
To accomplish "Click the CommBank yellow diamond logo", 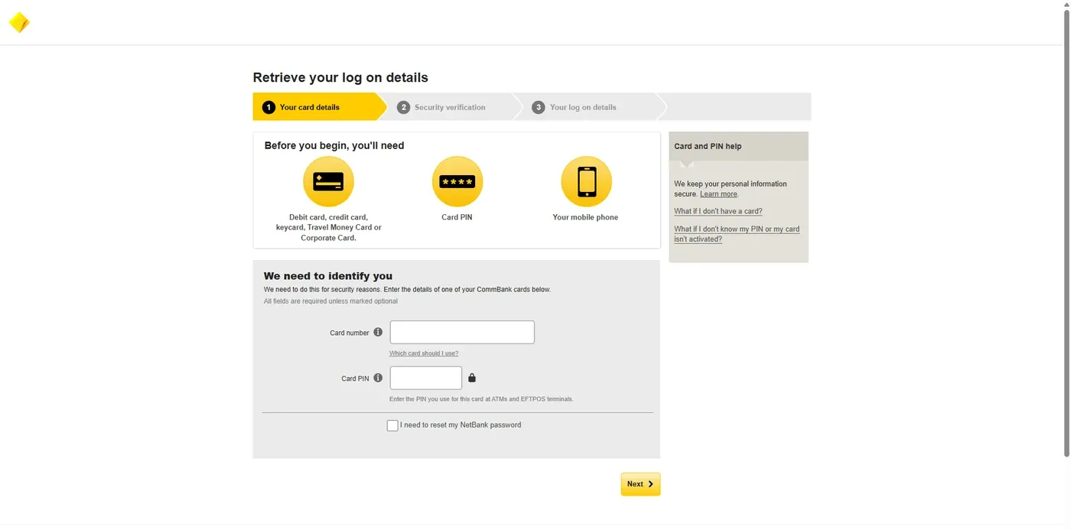I will pyautogui.click(x=19, y=23).
